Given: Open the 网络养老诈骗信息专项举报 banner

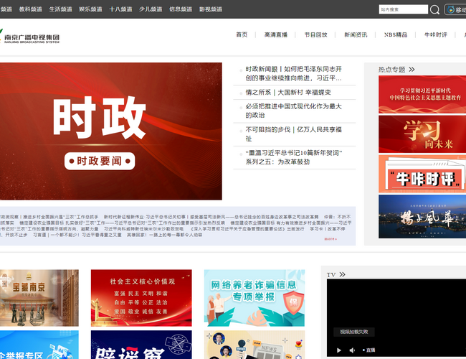Looking at the screenshot, I should point(254,299).
